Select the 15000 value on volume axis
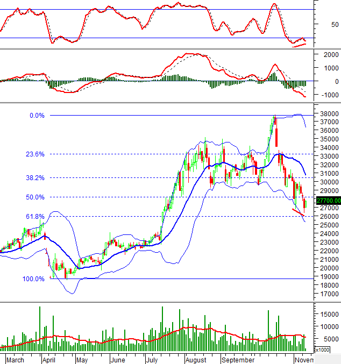Image resolution: width=341 pixels, height=364 pixels. tap(328, 314)
